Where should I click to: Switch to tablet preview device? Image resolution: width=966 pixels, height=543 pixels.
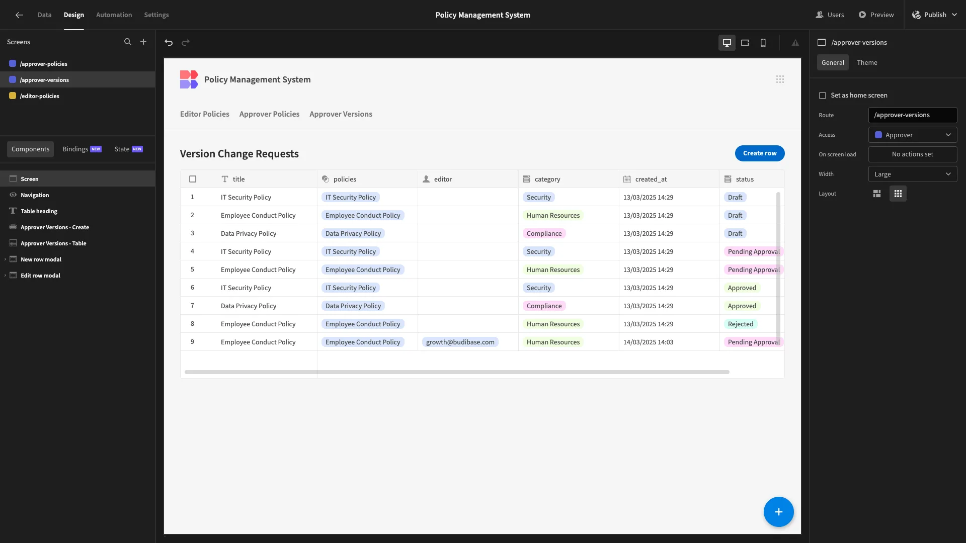click(745, 43)
